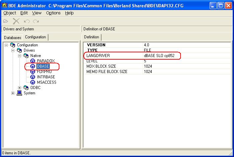The width and height of the screenshot is (234, 157).
Task: Click the MDX BLOCK SIZE property name
Action: (101, 66)
